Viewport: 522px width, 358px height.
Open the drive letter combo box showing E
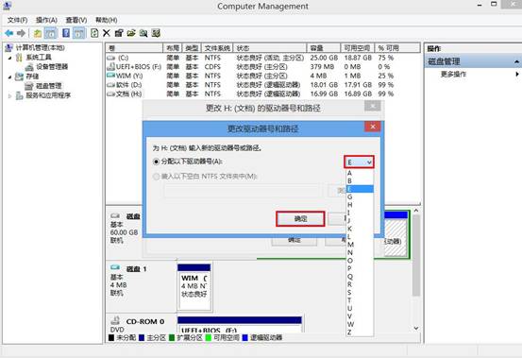pyautogui.click(x=359, y=162)
